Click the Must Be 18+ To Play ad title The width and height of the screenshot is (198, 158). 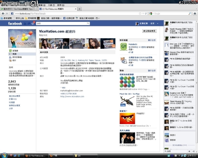click(x=130, y=94)
